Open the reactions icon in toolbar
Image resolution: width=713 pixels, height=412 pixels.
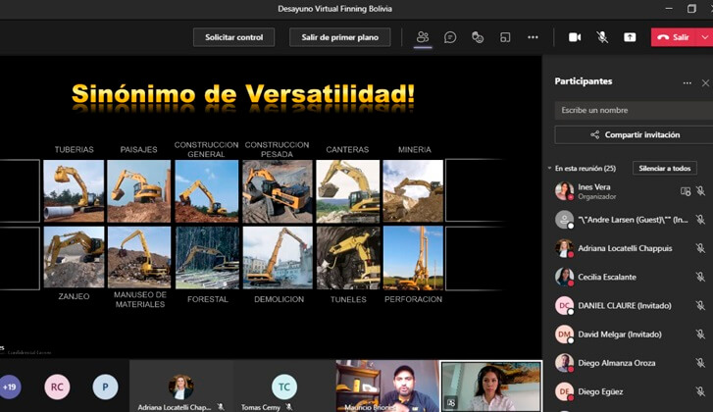[478, 37]
